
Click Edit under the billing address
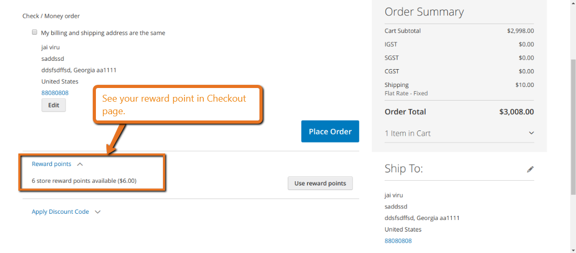pos(53,105)
